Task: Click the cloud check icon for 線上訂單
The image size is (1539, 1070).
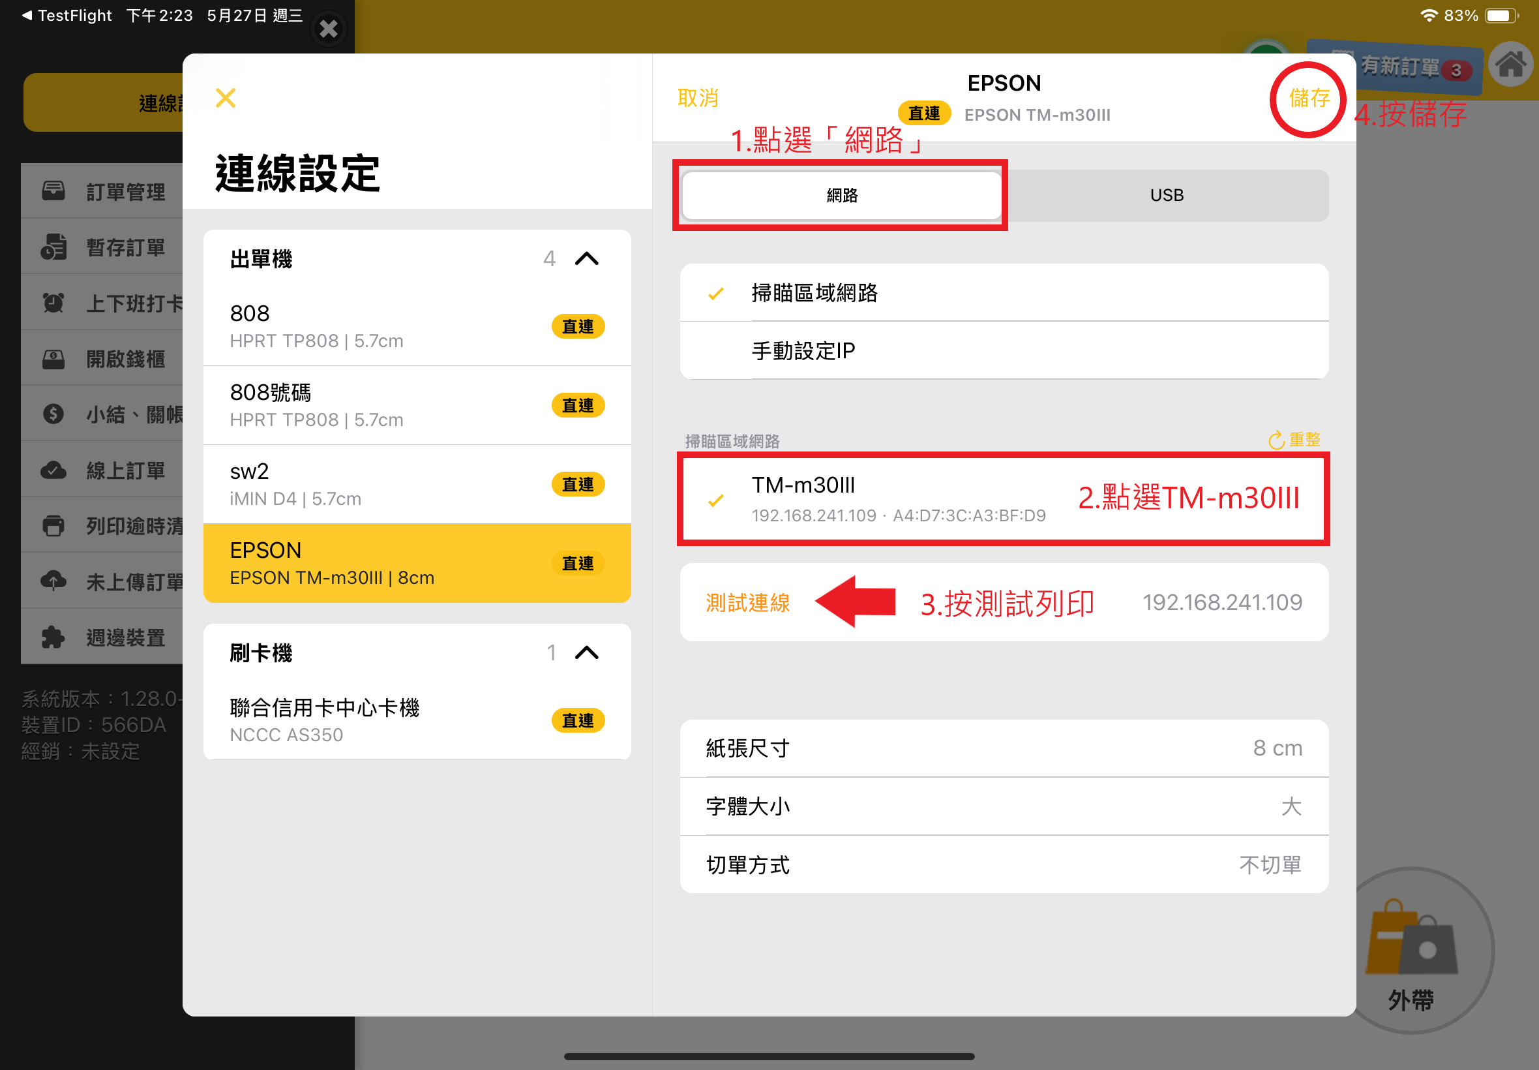Action: point(53,470)
